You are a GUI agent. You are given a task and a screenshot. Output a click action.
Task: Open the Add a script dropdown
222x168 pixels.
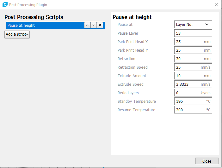click(x=17, y=34)
